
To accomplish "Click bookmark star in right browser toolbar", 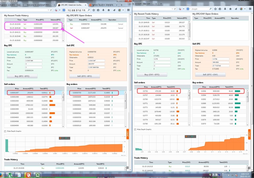I will 215,9.
